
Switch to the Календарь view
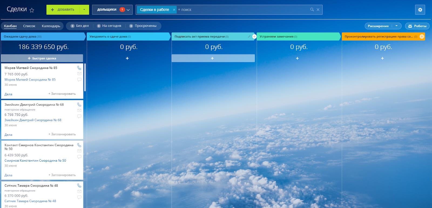[x=51, y=26]
